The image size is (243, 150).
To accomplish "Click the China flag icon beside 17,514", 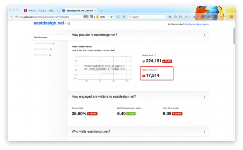I will click(x=144, y=75).
